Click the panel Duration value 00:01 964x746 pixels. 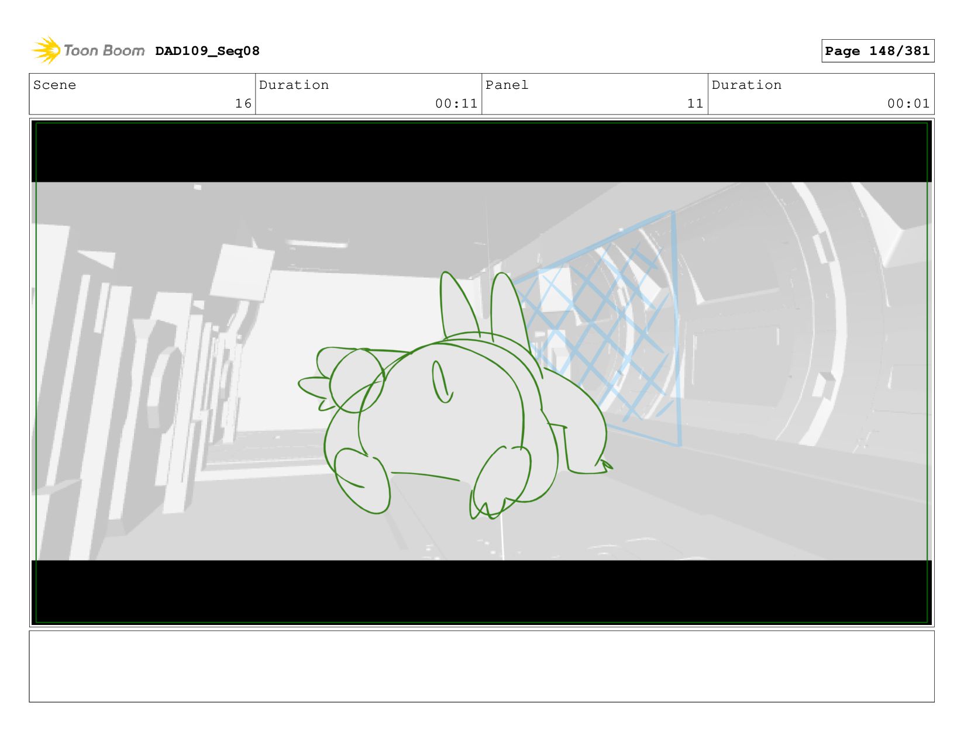click(x=908, y=103)
